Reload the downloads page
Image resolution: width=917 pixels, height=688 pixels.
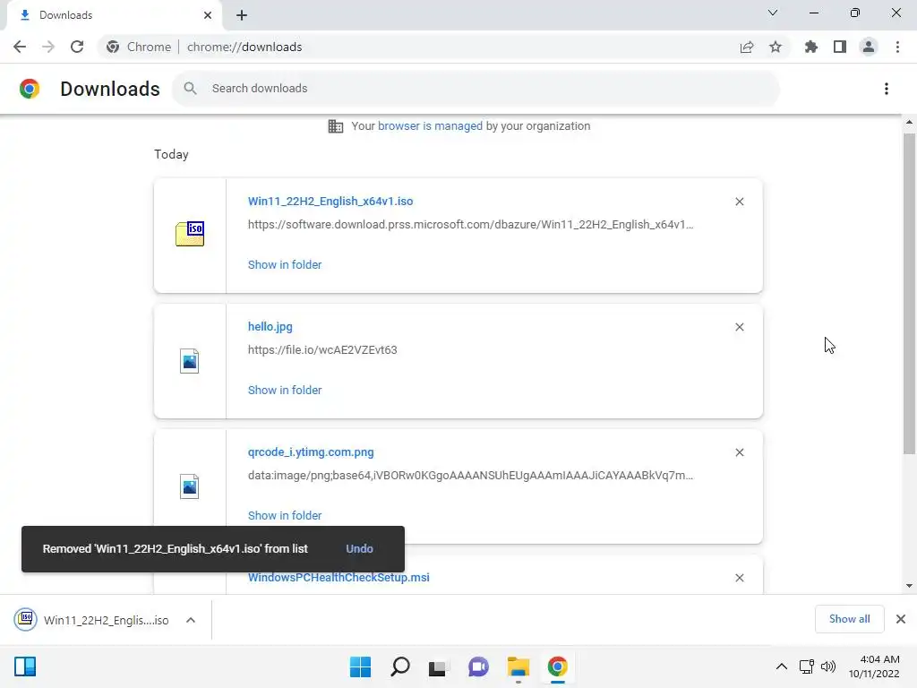coord(77,47)
